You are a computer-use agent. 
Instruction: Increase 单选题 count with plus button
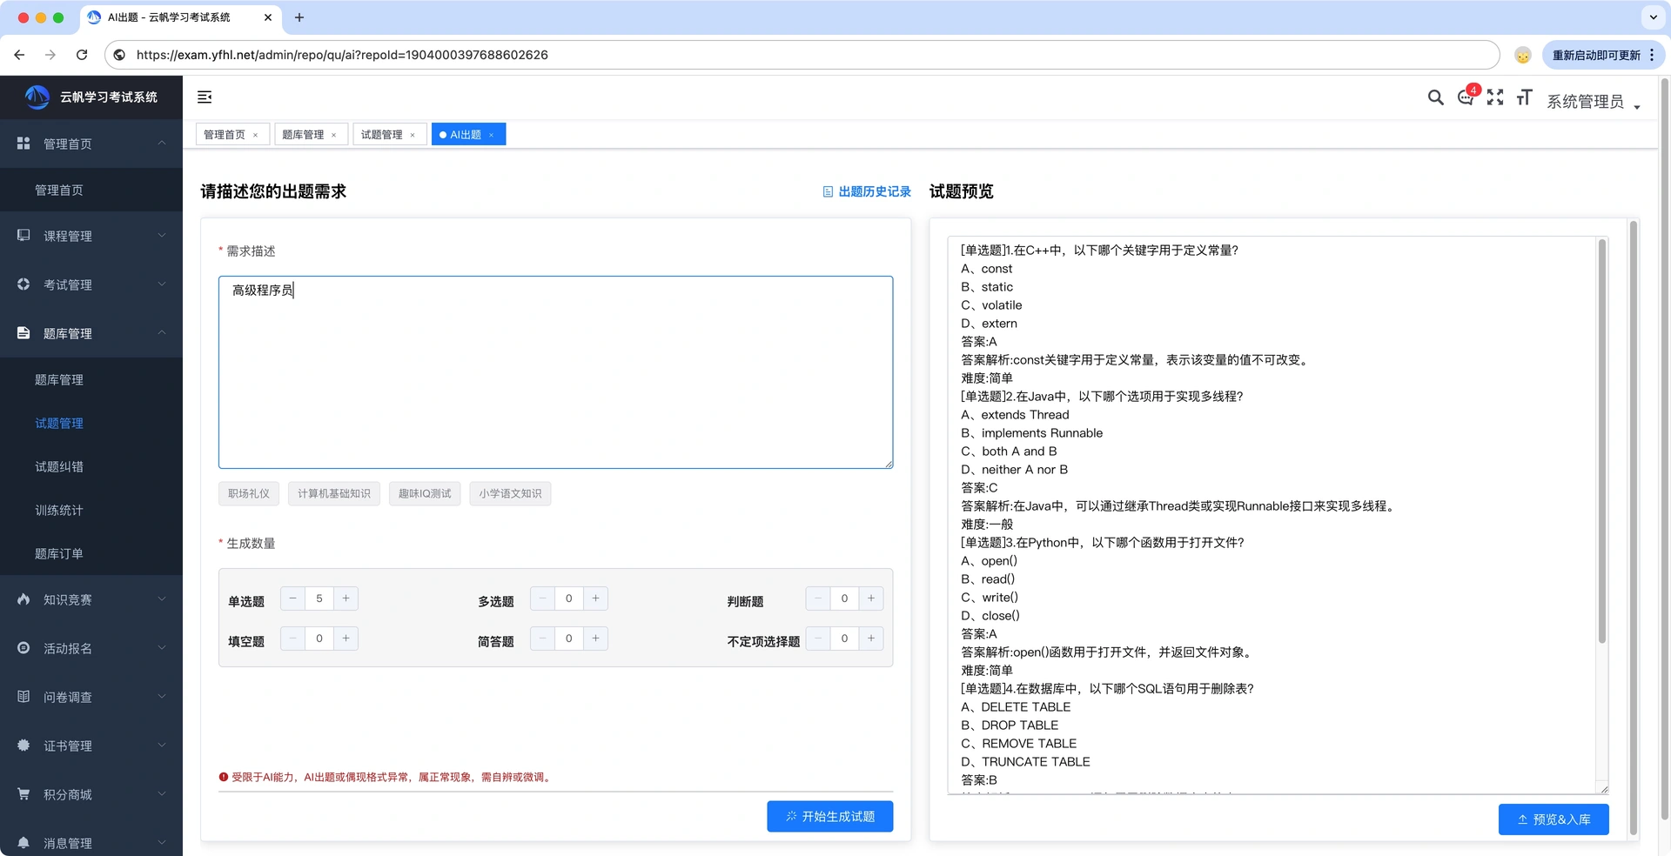click(x=346, y=599)
